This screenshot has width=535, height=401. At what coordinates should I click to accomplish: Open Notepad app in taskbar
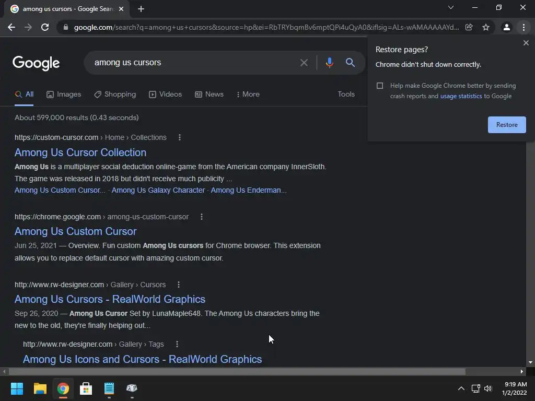pos(109,388)
